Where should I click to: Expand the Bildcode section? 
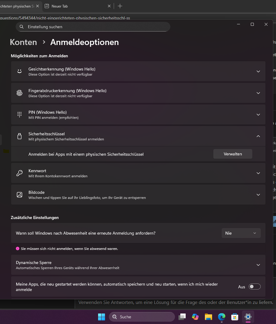click(258, 195)
